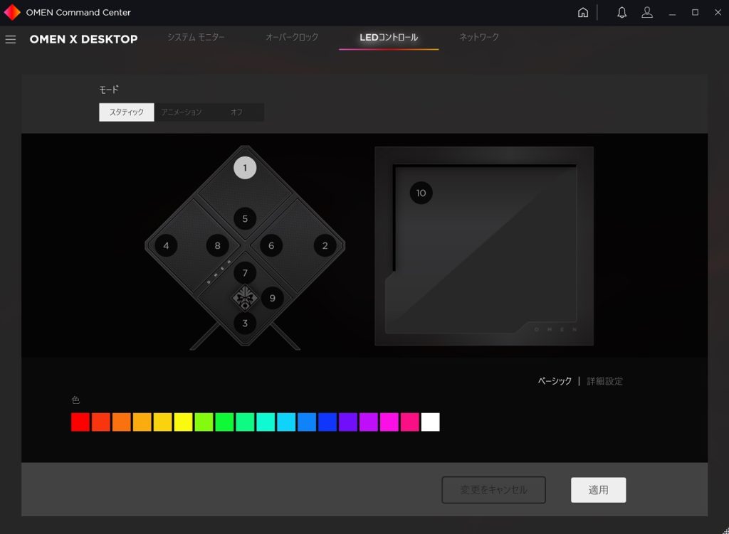
Task: Pick the red color swatch
Action: [x=80, y=422]
